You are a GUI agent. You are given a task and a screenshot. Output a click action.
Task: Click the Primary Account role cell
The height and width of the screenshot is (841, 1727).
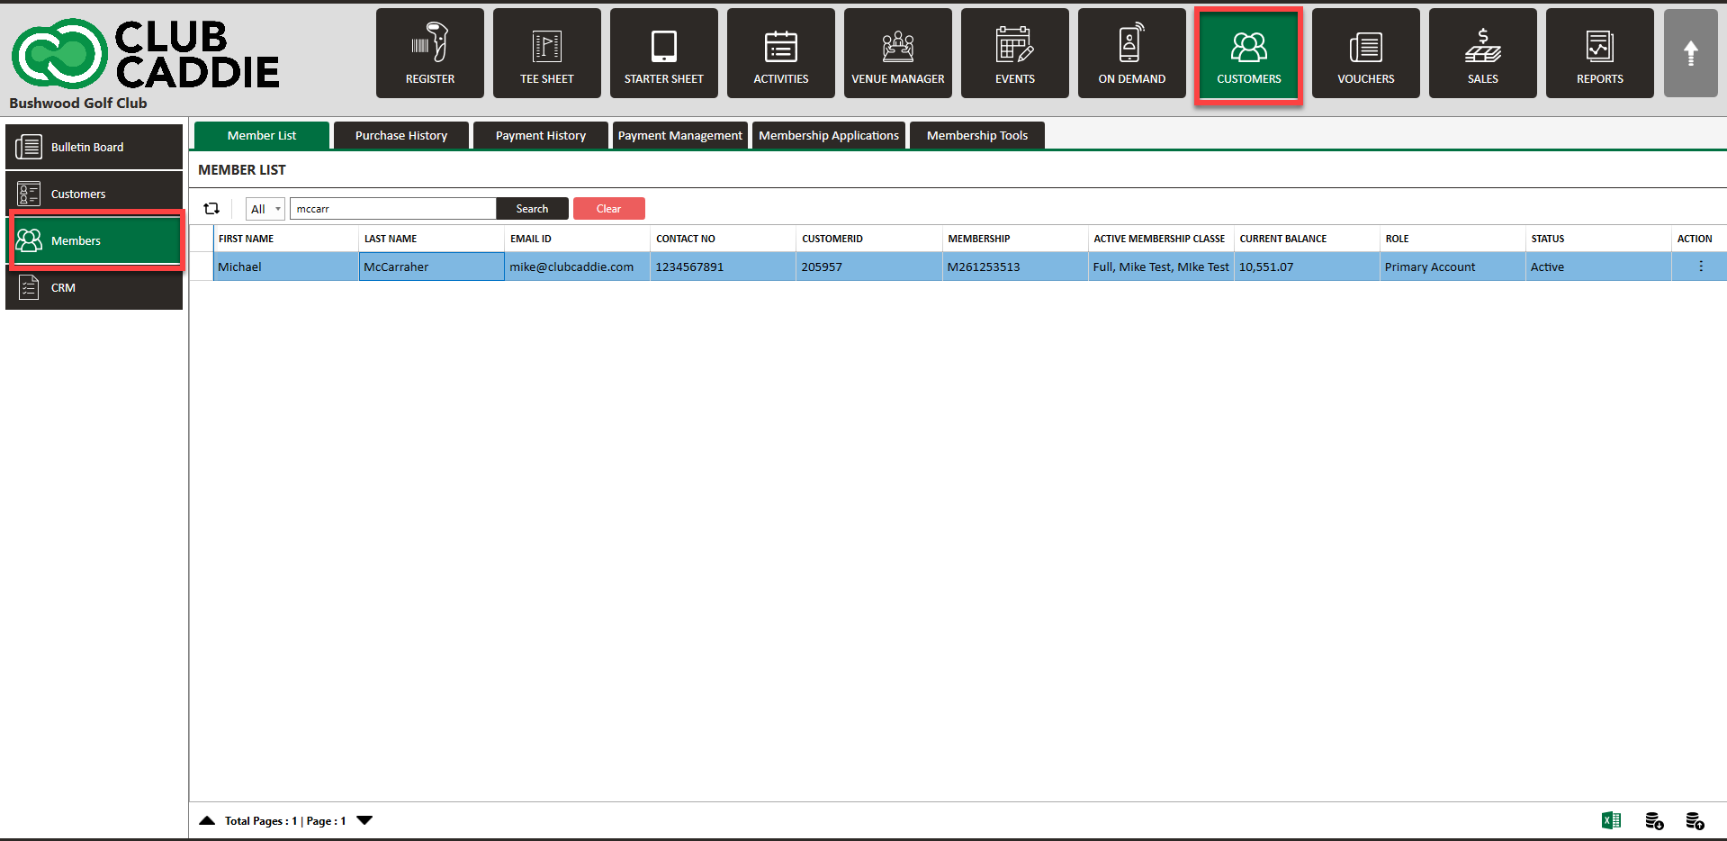1453,267
